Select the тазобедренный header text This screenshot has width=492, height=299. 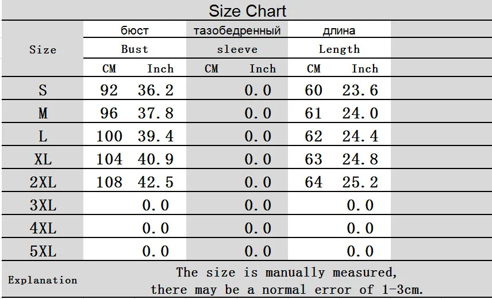click(x=237, y=30)
